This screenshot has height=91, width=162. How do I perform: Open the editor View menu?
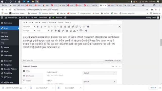pyautogui.click(x=37, y=22)
